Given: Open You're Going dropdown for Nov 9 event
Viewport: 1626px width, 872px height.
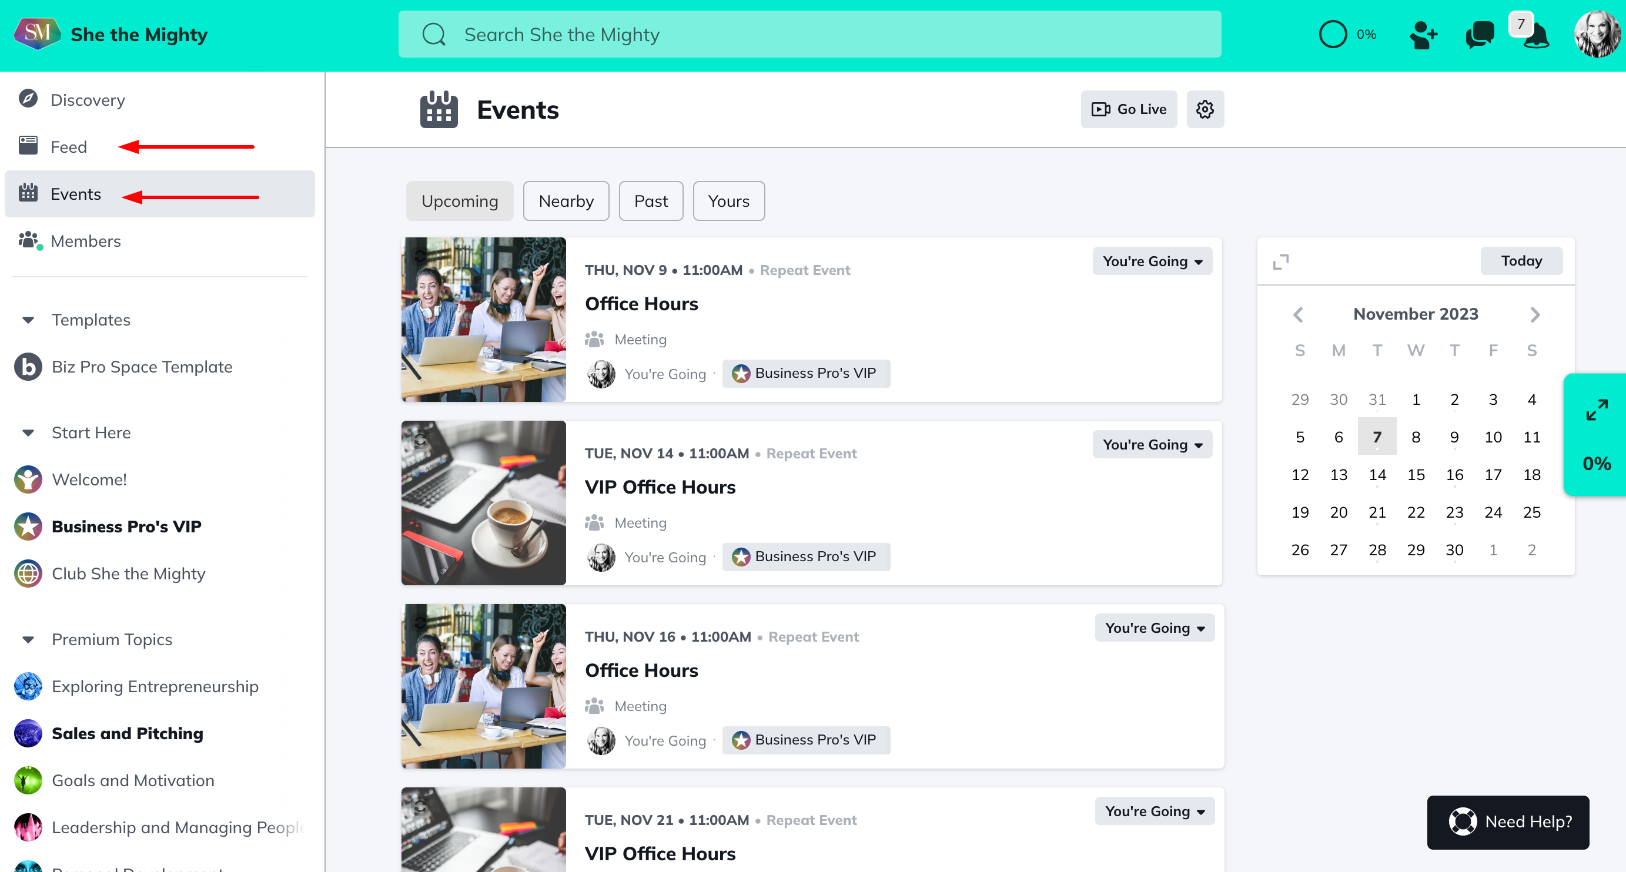Looking at the screenshot, I should (1152, 261).
